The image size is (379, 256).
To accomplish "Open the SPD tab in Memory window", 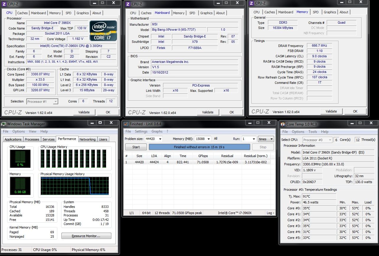I will click(x=315, y=12).
